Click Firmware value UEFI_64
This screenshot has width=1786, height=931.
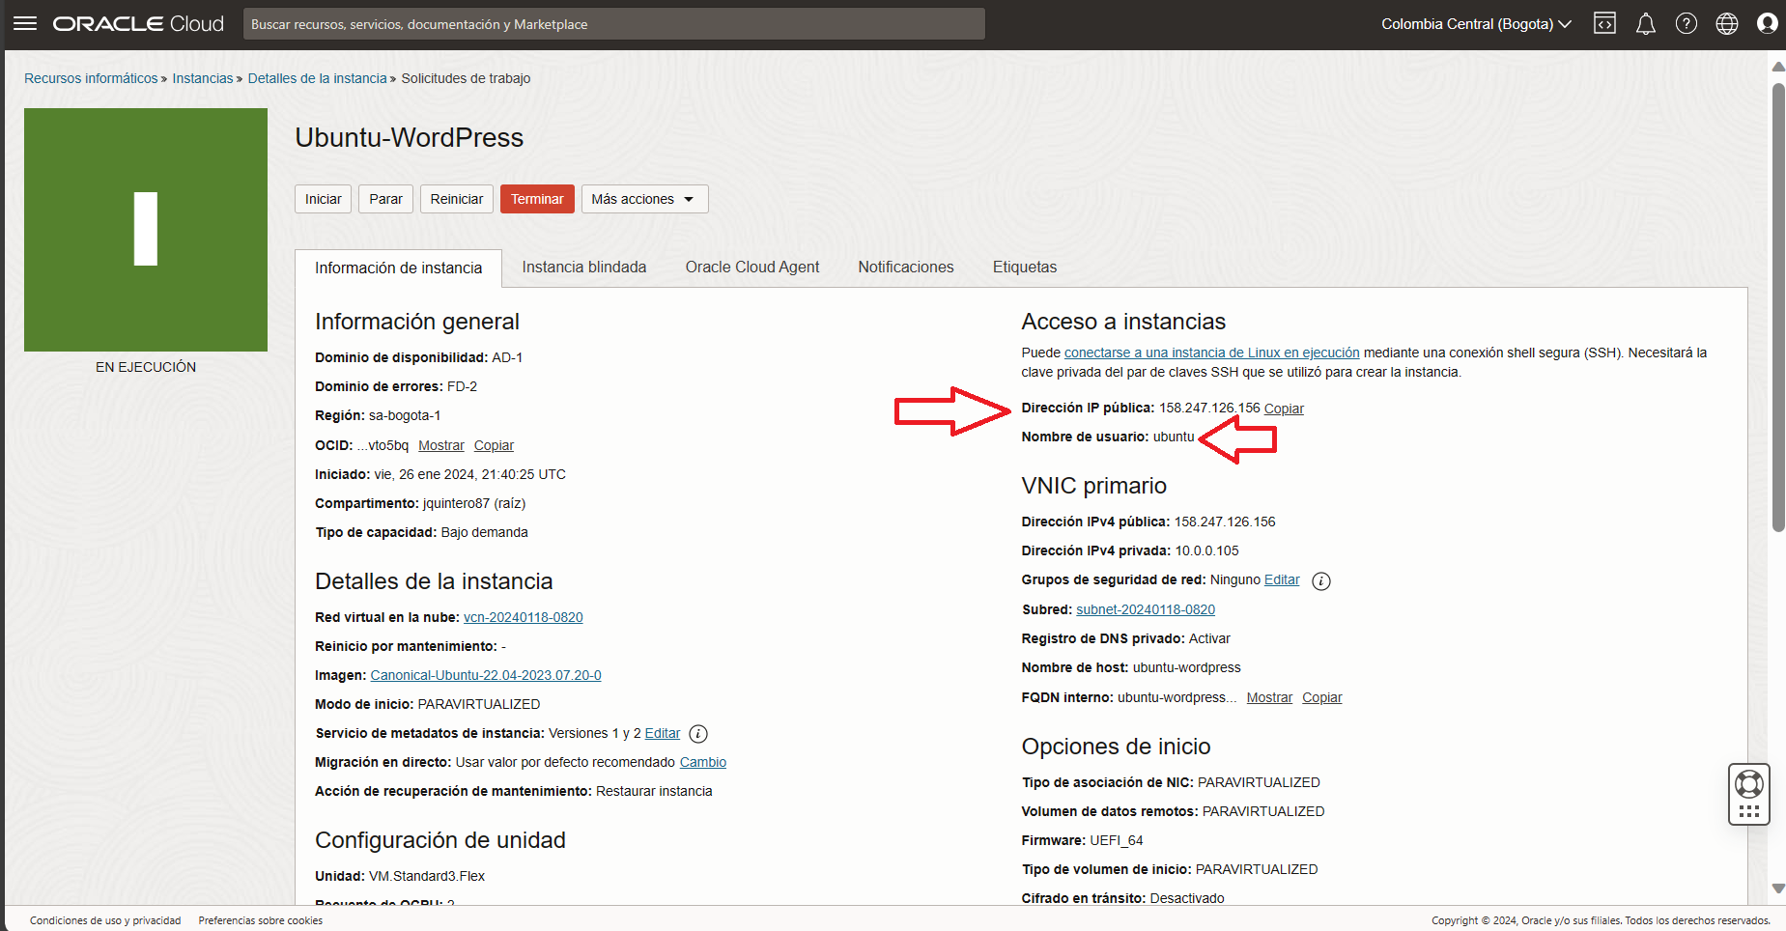(x=1117, y=840)
